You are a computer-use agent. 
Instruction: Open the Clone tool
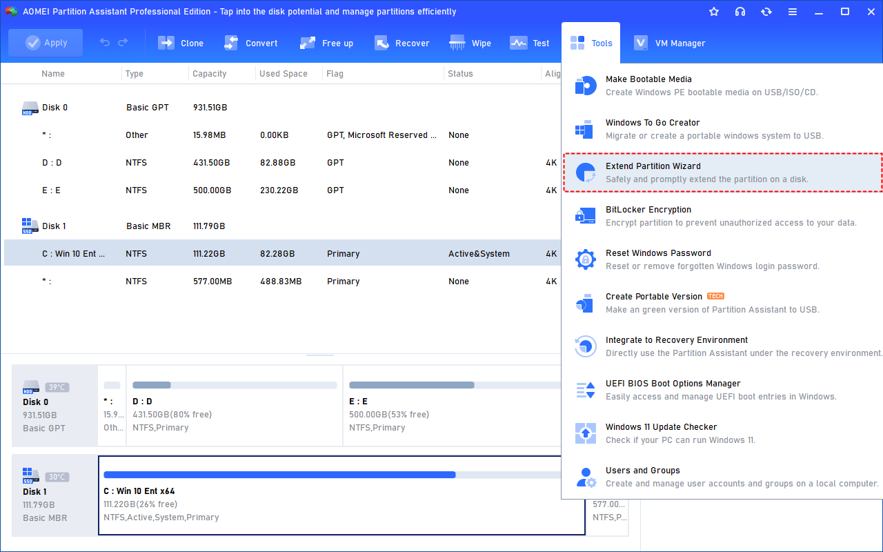[181, 43]
